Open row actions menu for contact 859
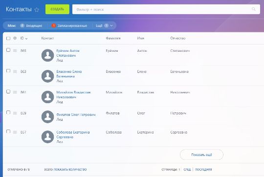This screenshot has height=177, width=264. [x=15, y=113]
